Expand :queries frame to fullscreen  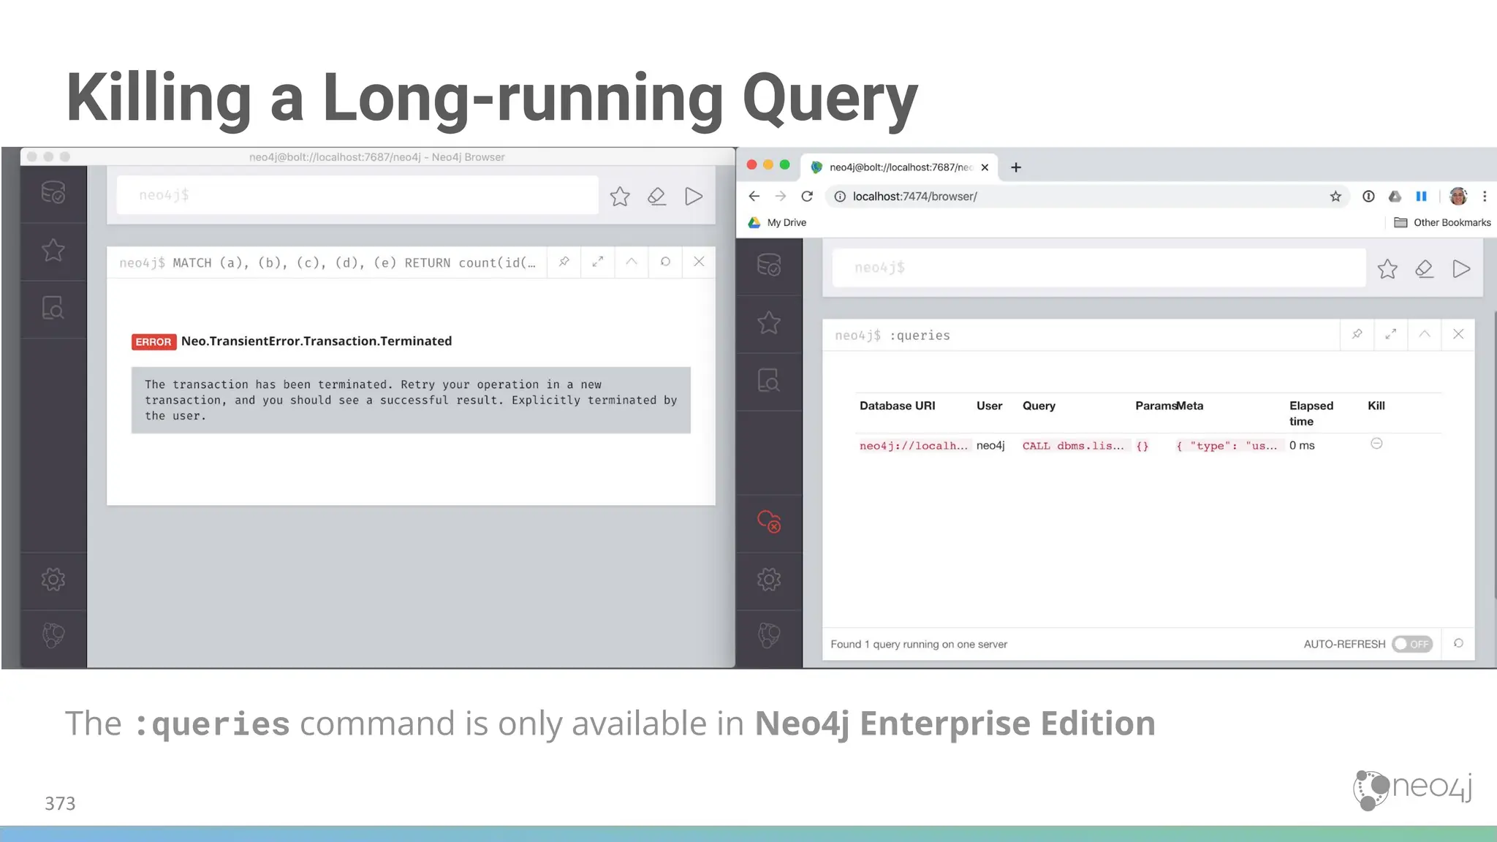1391,334
